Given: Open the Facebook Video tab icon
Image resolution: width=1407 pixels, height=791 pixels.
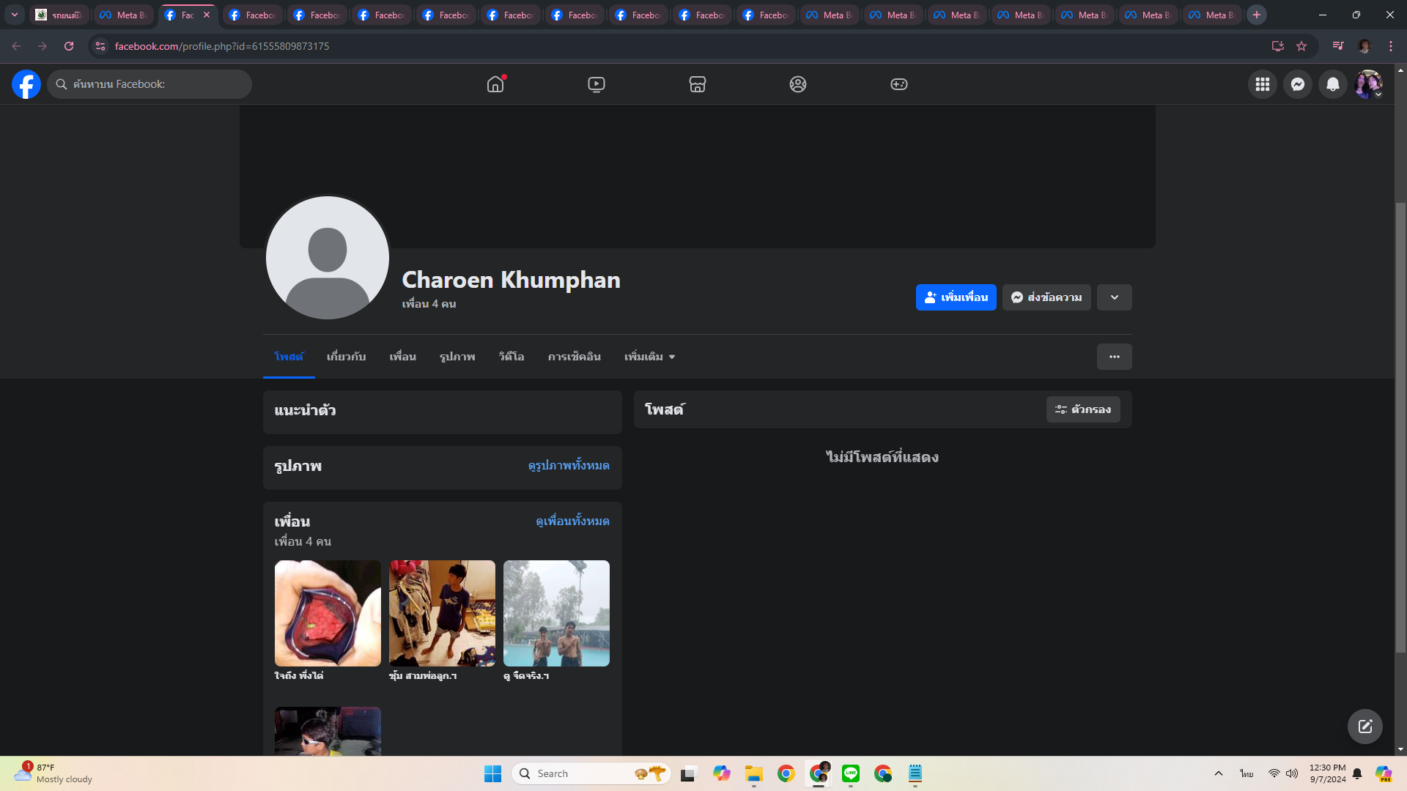Looking at the screenshot, I should [x=597, y=84].
